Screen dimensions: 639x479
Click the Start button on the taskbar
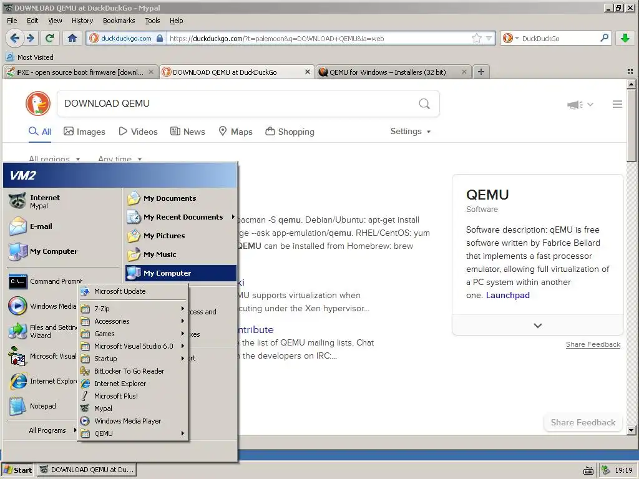tap(18, 470)
